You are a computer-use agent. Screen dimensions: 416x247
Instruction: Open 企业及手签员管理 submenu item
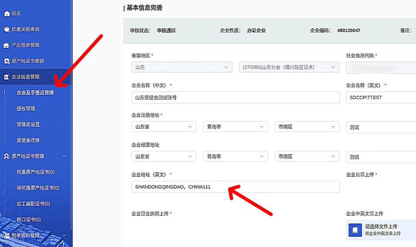pos(35,93)
